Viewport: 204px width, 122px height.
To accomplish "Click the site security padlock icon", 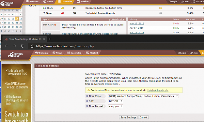I will (x=32, y=46).
